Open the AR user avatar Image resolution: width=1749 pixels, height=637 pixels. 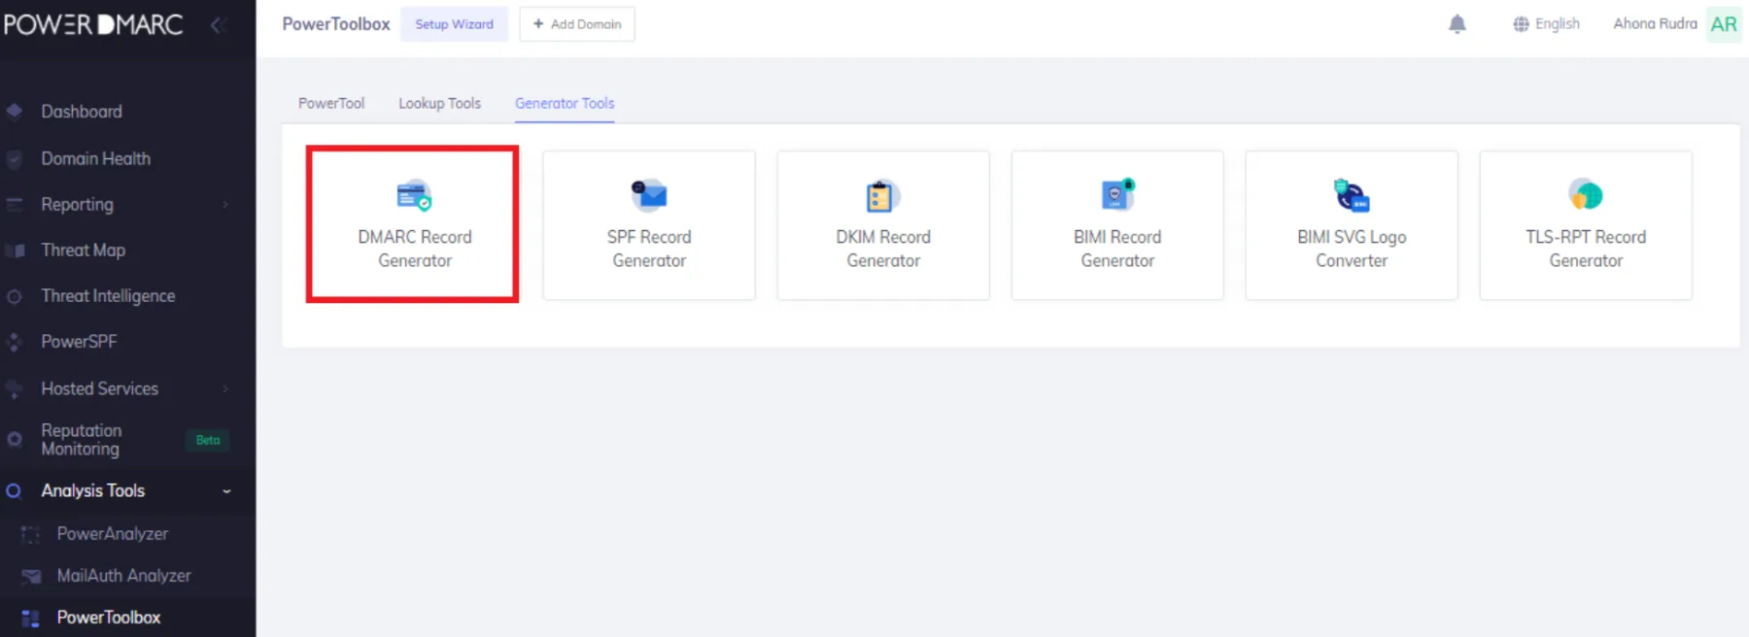tap(1724, 24)
